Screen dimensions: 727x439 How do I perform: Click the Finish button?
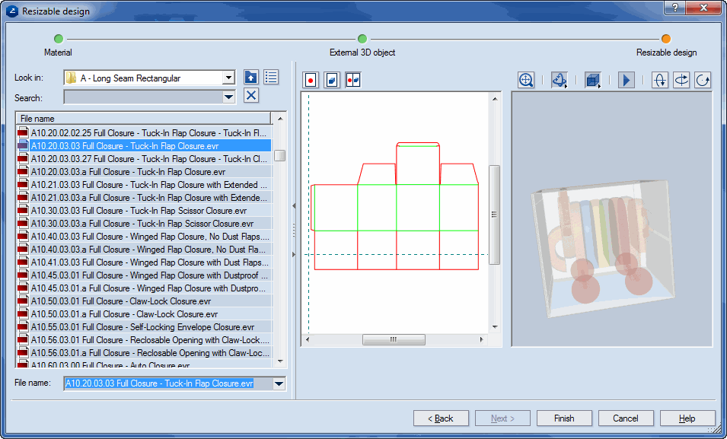(x=564, y=418)
